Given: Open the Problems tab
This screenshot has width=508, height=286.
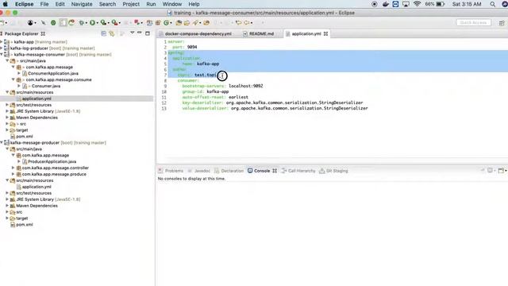Looking at the screenshot, I should (x=171, y=171).
